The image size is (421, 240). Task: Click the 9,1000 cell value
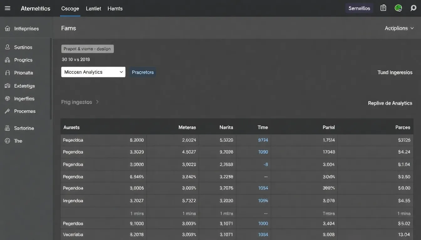137,223
